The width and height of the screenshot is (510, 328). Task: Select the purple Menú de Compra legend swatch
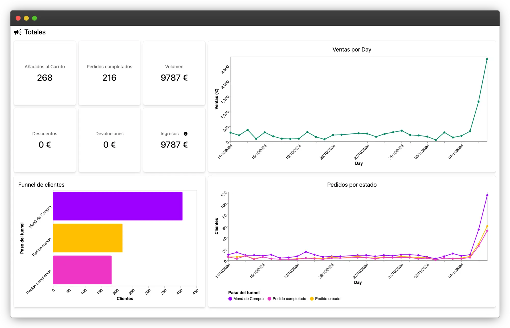(x=230, y=298)
